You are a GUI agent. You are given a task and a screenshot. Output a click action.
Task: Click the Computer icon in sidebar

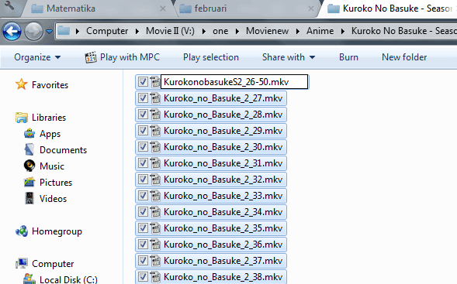click(22, 263)
